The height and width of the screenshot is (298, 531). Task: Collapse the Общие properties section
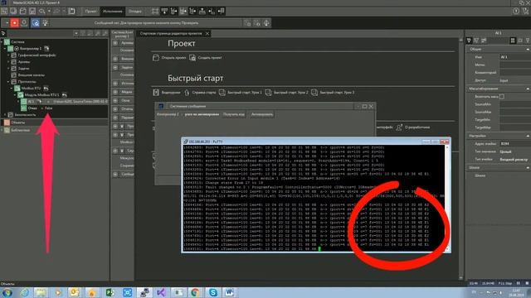click(x=528, y=50)
